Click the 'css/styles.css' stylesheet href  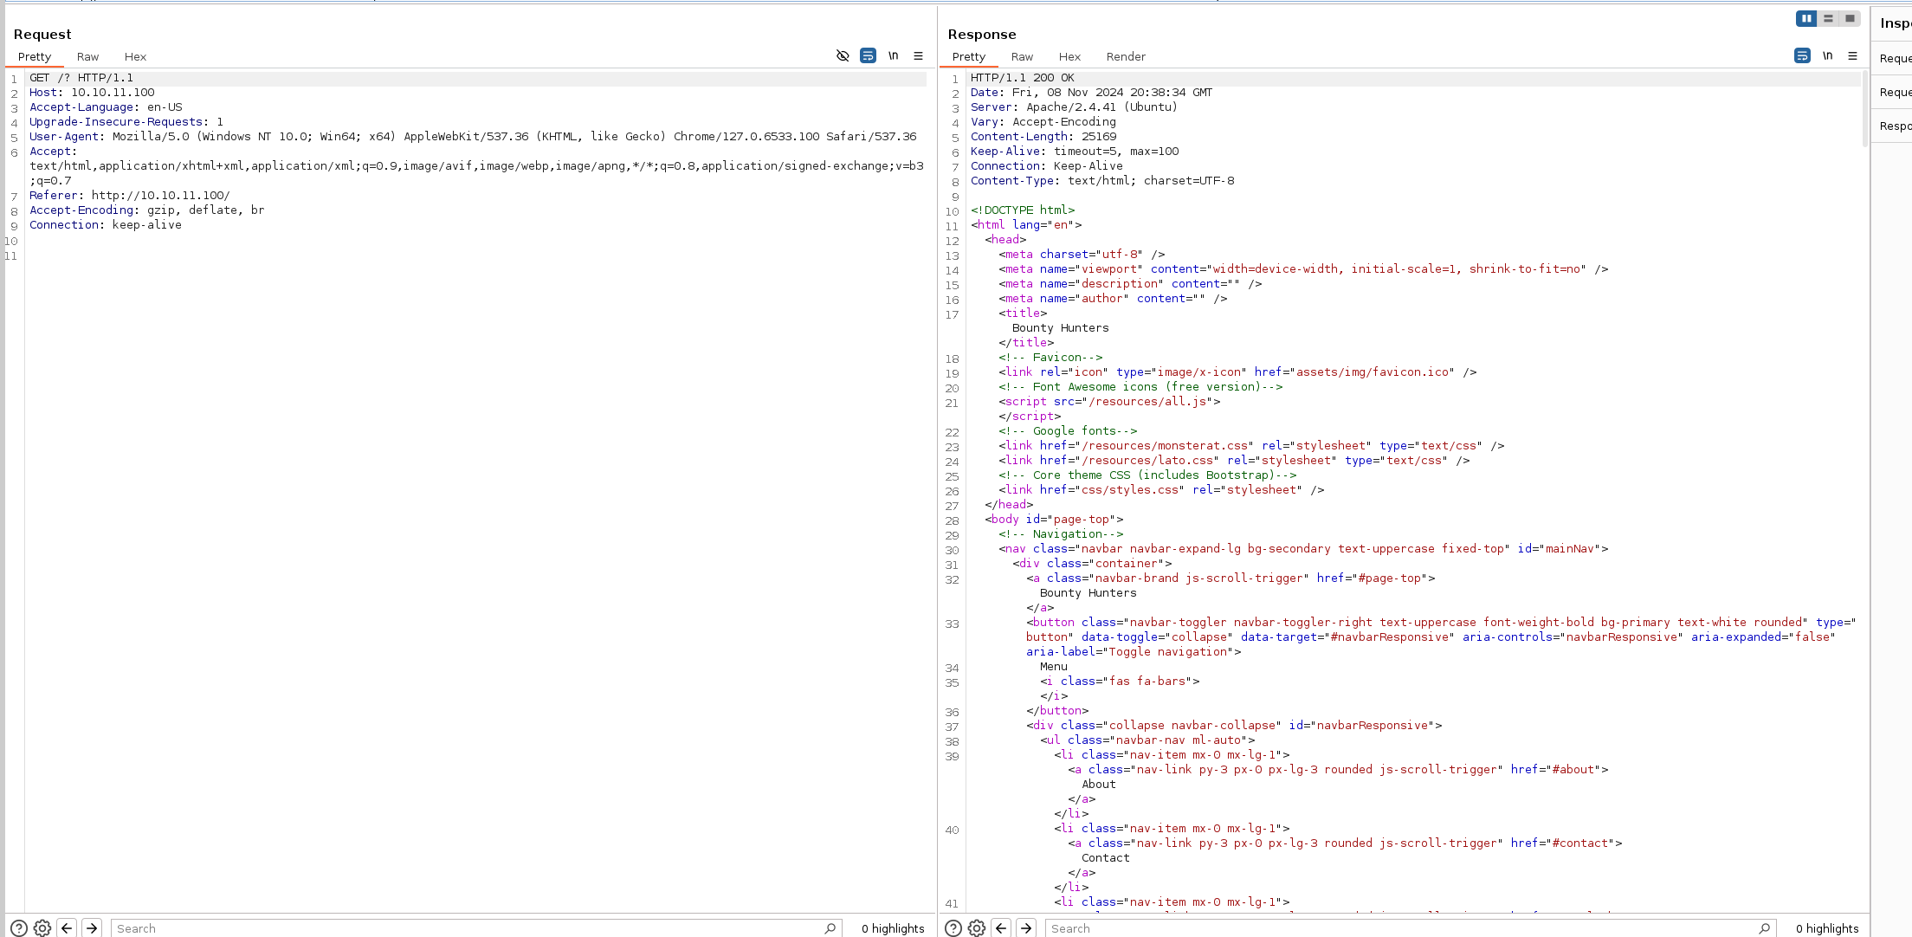(x=1130, y=490)
